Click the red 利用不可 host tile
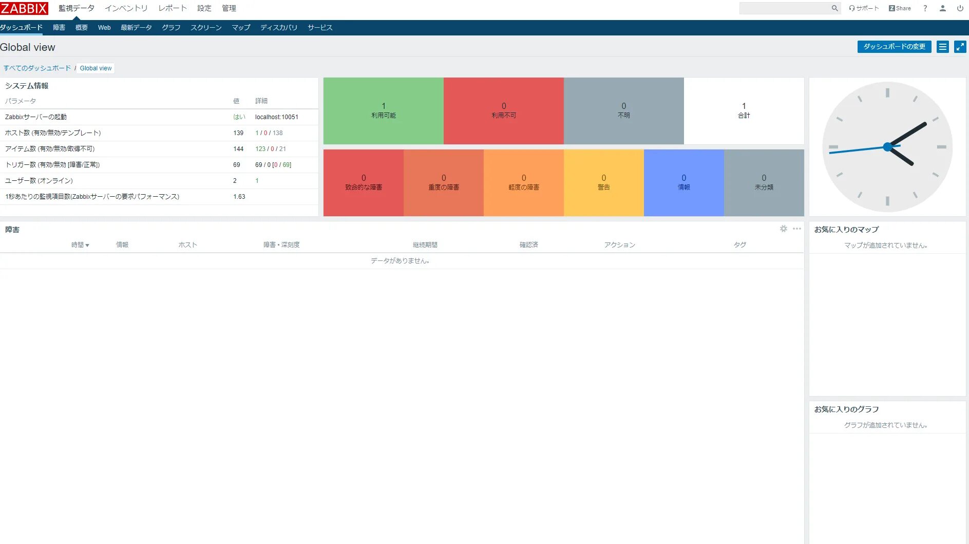The height and width of the screenshot is (544, 969). [504, 111]
